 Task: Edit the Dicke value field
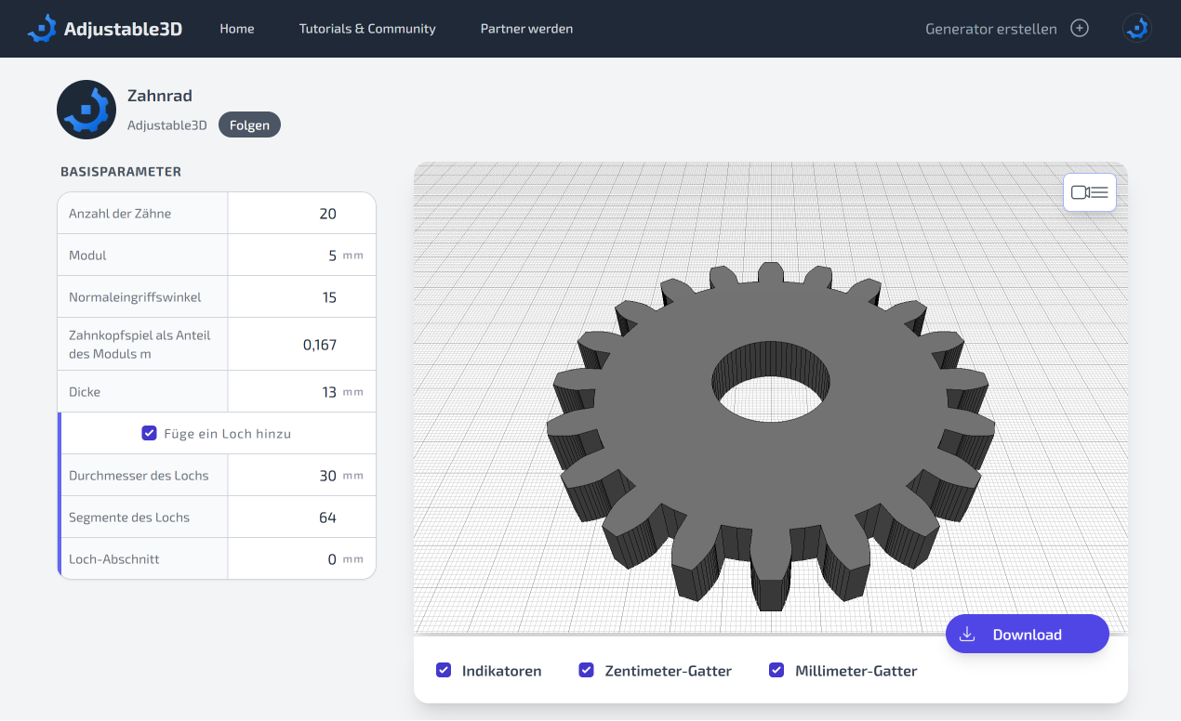[301, 391]
